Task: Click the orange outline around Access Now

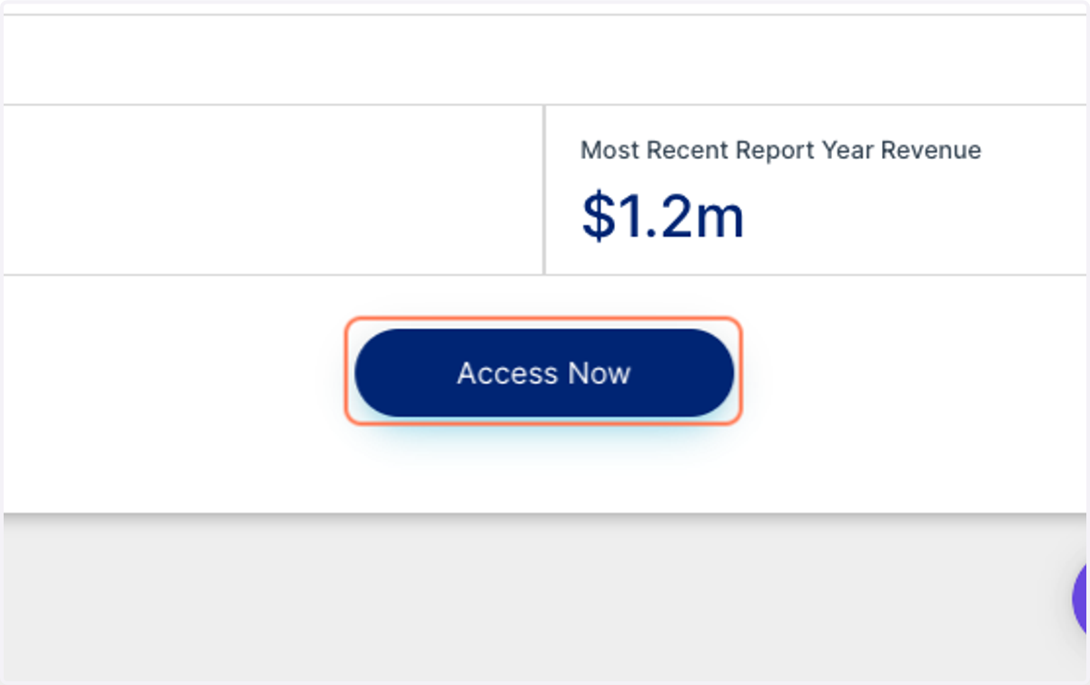Action: click(x=543, y=319)
